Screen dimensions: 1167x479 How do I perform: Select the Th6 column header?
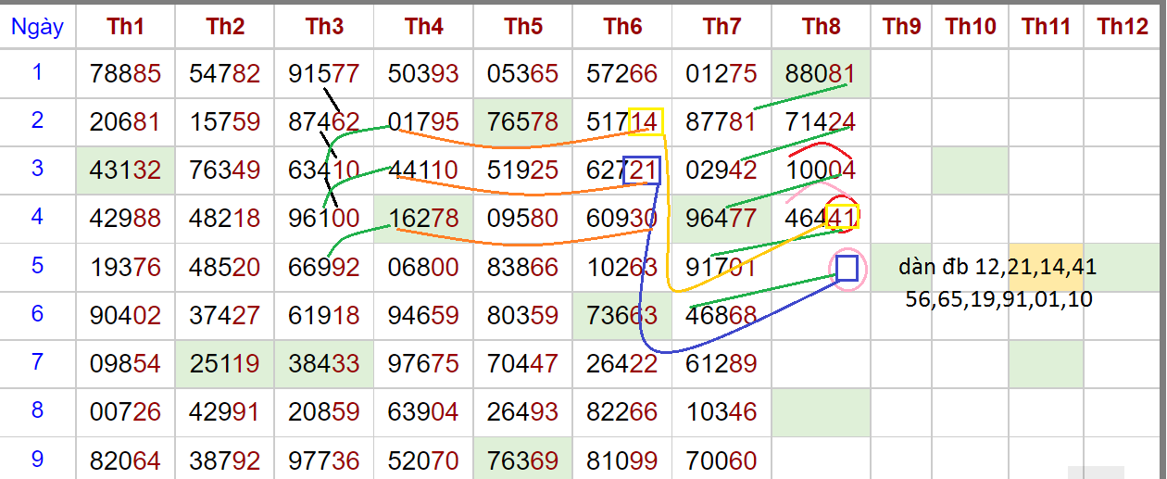[622, 27]
